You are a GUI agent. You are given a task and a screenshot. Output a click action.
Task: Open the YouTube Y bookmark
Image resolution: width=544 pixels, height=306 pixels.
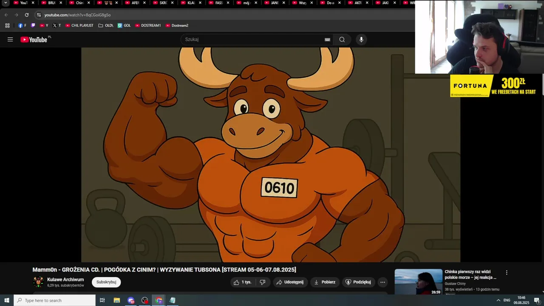(44, 25)
